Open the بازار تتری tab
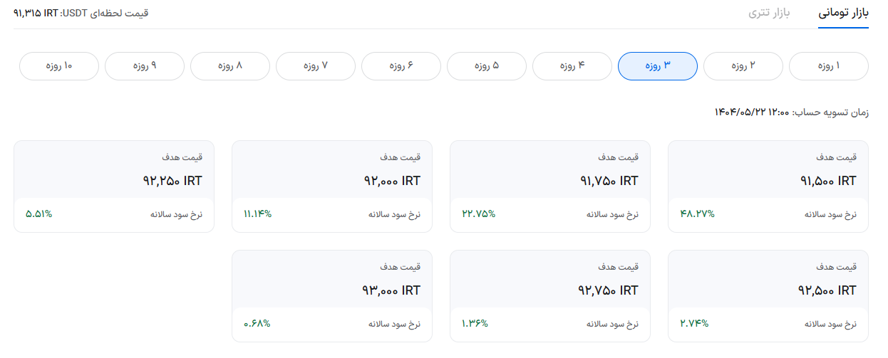Viewport: 888px width, 358px height. point(769,14)
